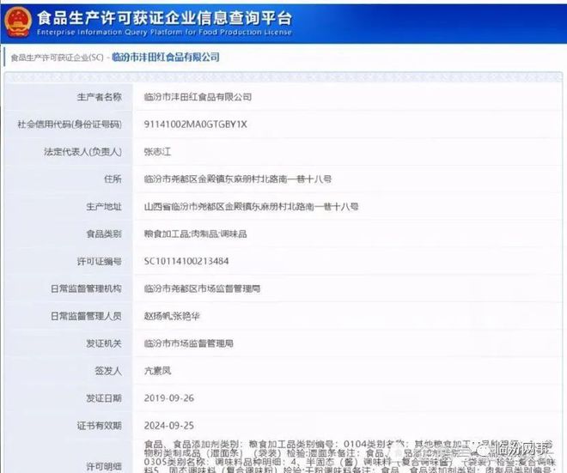Screen dimensions: 567x473
Task: Select supervising agency 临汾市尧都区市场监督管理局
Action: 202,288
